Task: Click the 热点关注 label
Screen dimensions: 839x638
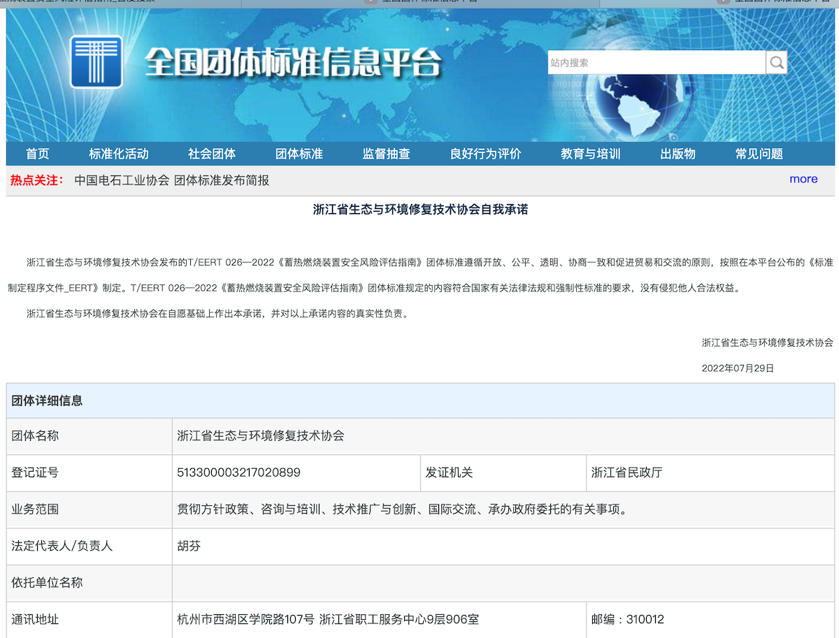Action: click(x=37, y=180)
